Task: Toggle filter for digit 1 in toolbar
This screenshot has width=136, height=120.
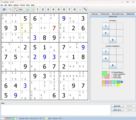Action: pyautogui.click(x=37, y=9)
